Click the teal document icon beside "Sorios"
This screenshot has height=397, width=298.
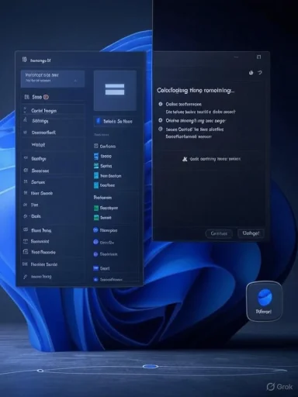coord(96,166)
